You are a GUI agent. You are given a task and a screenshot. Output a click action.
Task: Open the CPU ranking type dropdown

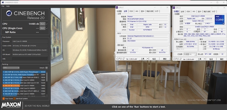coord(11,68)
